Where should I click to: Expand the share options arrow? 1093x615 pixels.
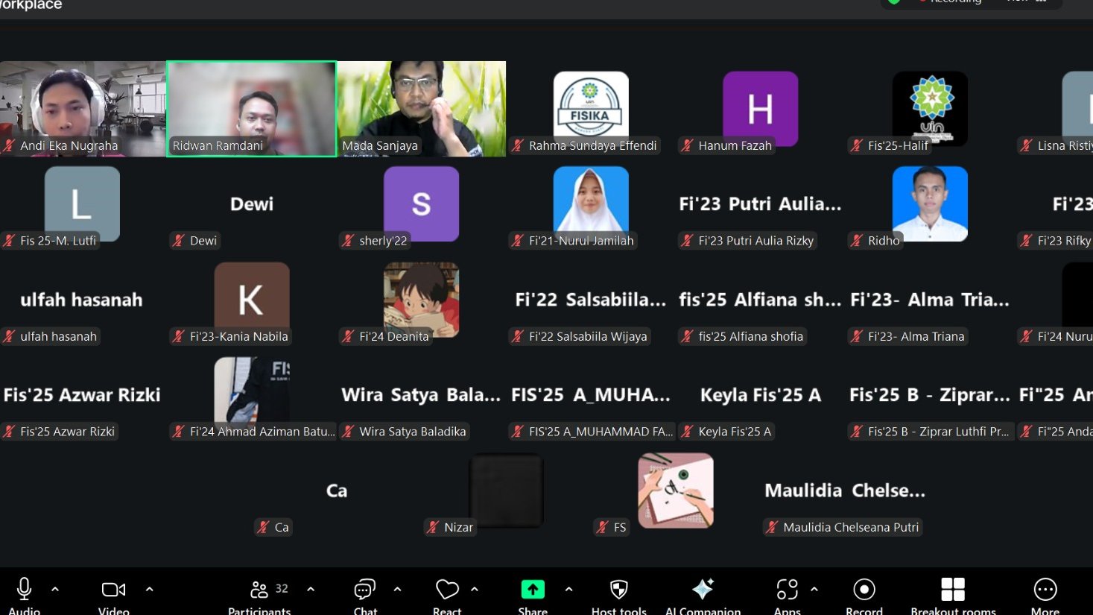point(568,589)
